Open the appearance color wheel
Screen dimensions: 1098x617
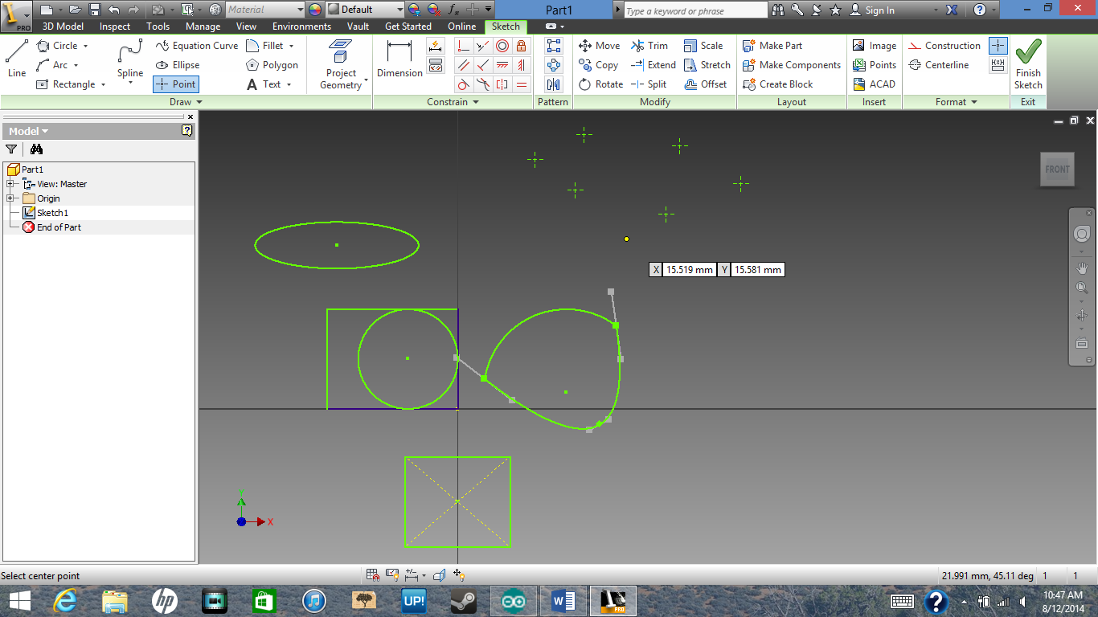314,10
